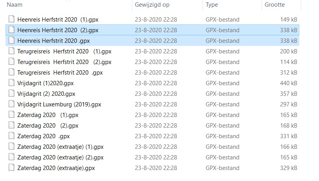The width and height of the screenshot is (319, 181).
Task: Select file name Zaterdag 2020 (extraatje) (1).gpx
Action: [x=61, y=147]
